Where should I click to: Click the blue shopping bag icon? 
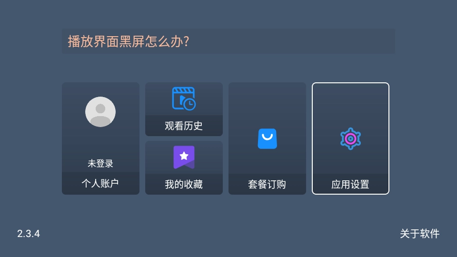pos(267,138)
